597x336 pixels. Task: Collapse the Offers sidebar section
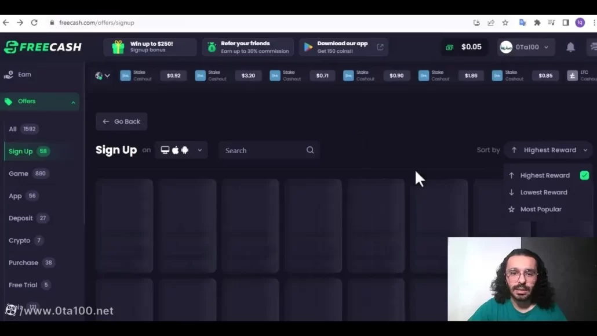73,102
